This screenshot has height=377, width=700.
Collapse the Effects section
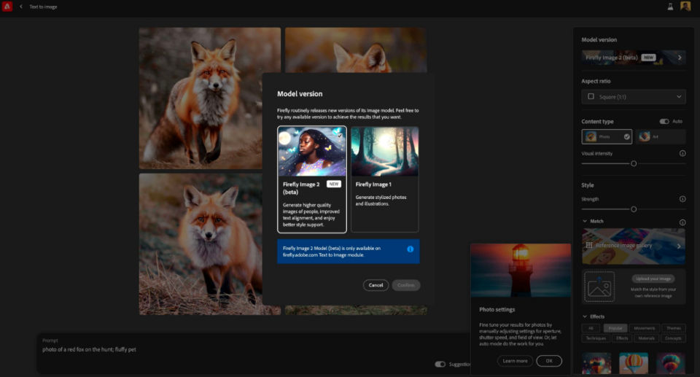click(x=585, y=316)
